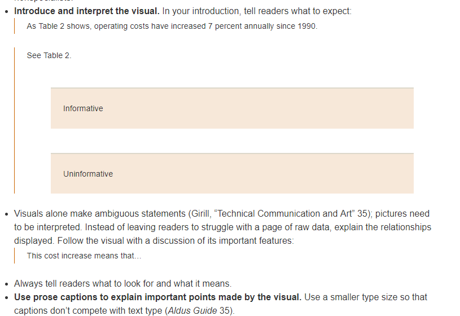Click the word "Informative" in the first box
The image size is (460, 316).
(x=83, y=108)
